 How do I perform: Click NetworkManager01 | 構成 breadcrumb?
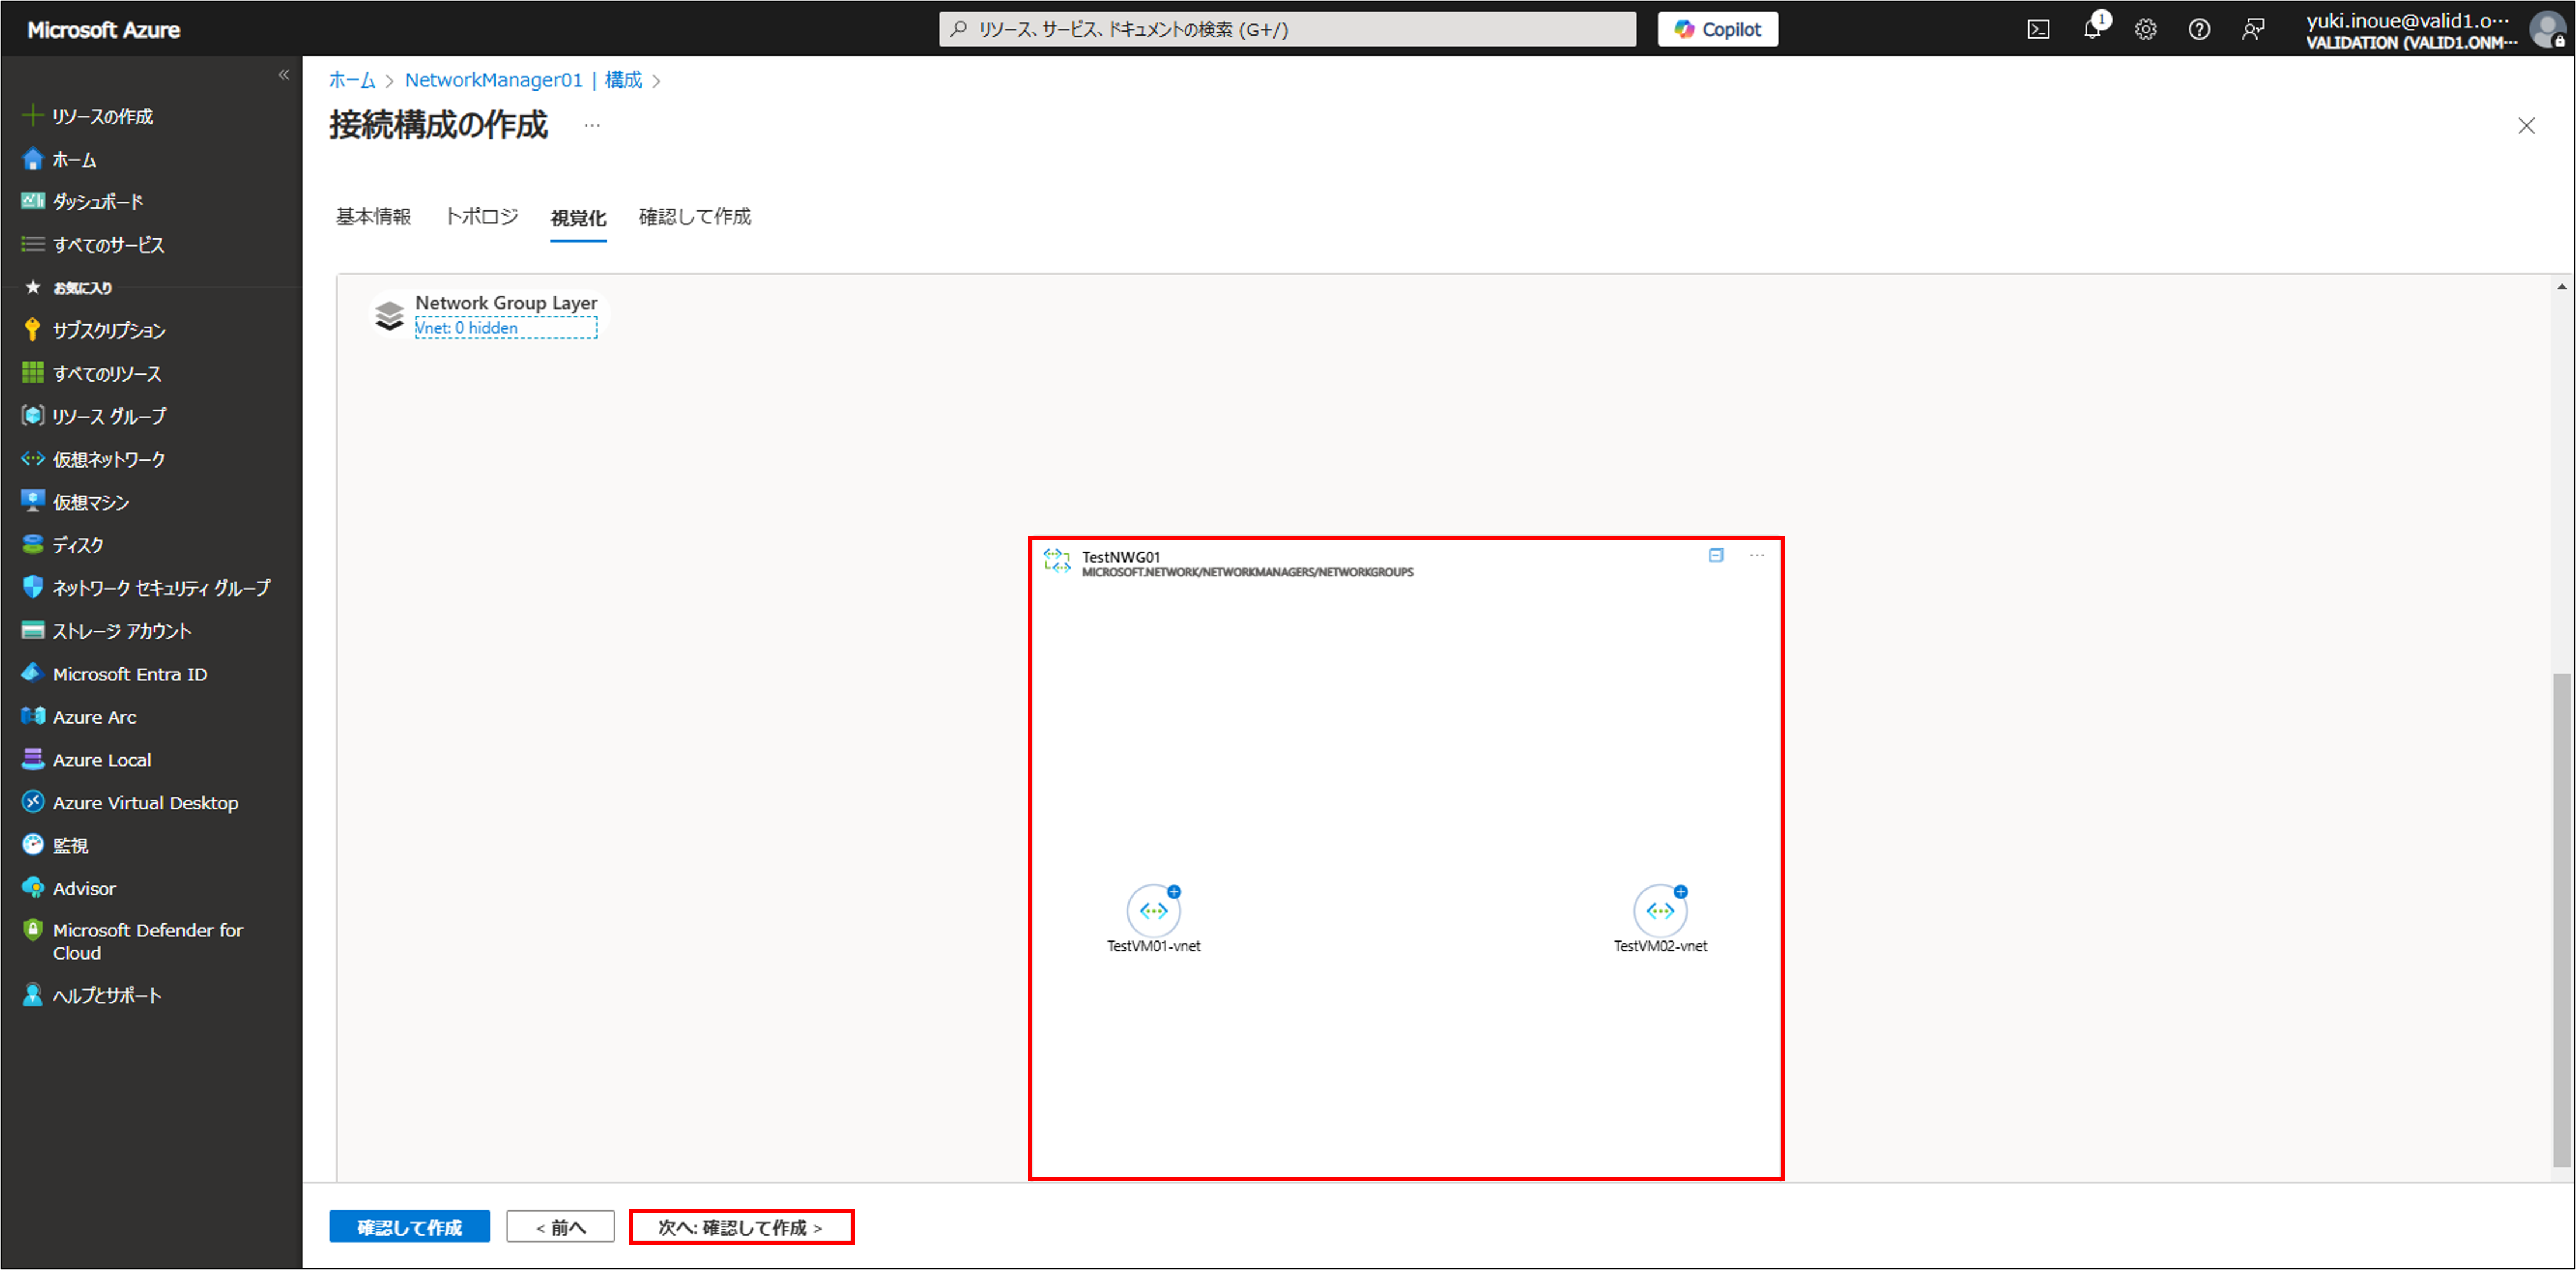[x=523, y=80]
